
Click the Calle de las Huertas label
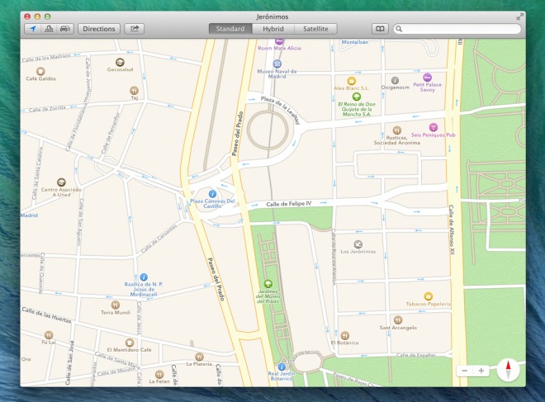46,315
